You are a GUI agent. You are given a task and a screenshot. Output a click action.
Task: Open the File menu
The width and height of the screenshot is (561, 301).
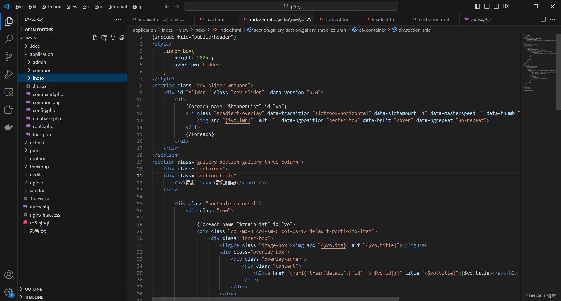(x=19, y=6)
